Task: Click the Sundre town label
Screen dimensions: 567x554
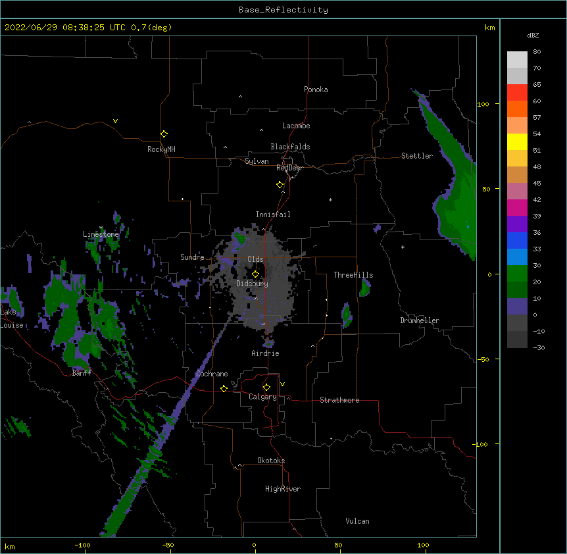Action: tap(192, 257)
